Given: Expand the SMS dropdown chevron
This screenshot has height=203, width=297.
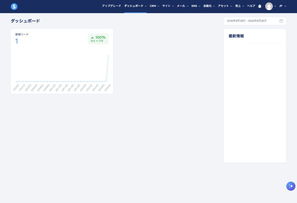Looking at the screenshot, I should 199,6.
